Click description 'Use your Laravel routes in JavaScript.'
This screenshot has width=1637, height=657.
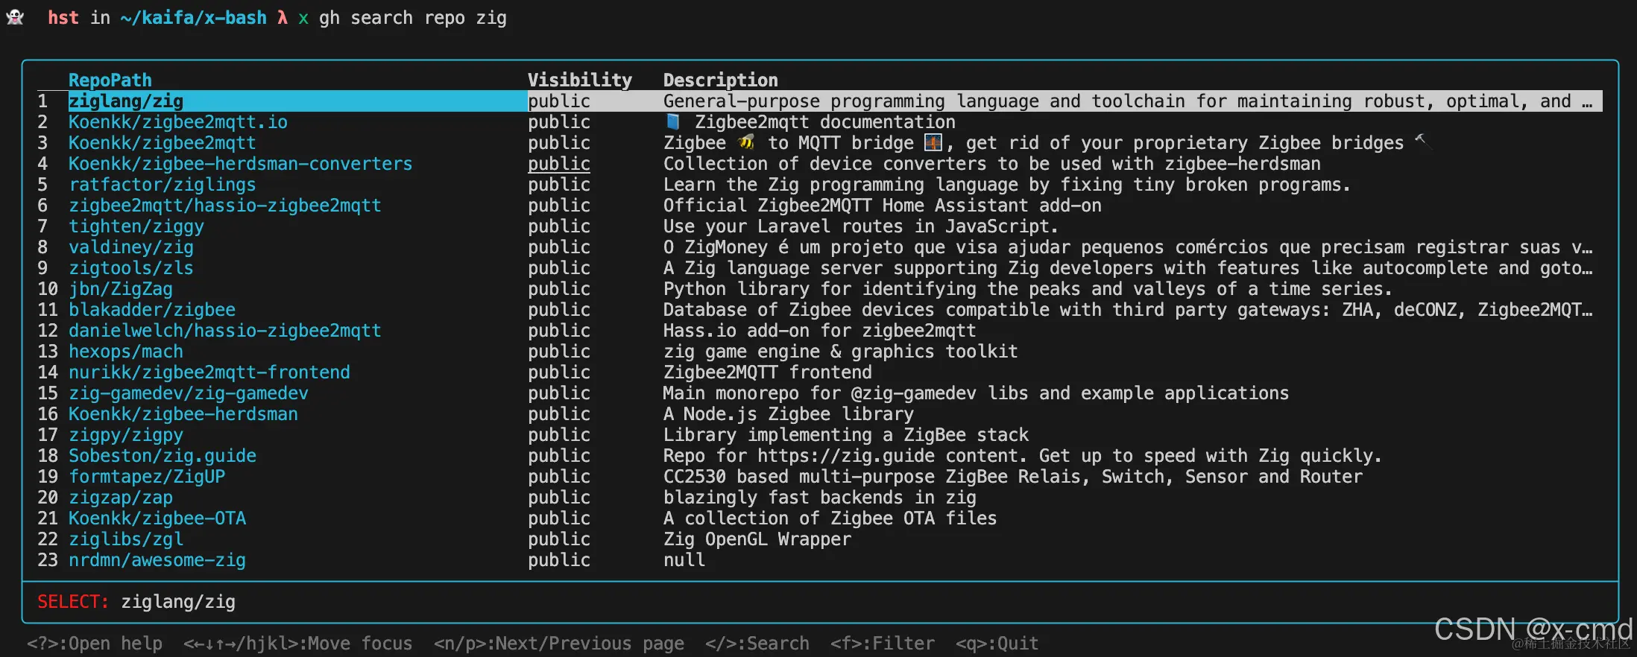pyautogui.click(x=861, y=226)
